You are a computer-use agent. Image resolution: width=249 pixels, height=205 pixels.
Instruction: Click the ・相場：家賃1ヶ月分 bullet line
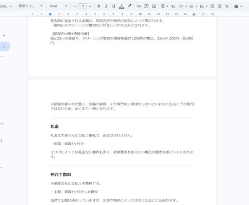(67, 143)
